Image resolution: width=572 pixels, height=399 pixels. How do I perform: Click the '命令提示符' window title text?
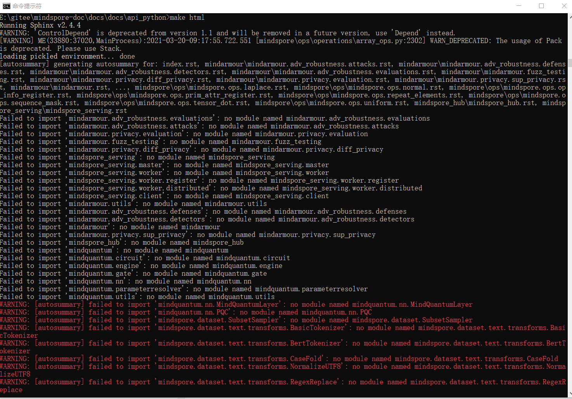tap(27, 6)
